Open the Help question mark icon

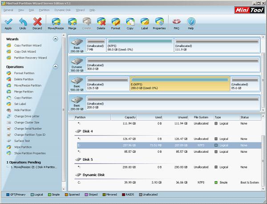(191, 22)
